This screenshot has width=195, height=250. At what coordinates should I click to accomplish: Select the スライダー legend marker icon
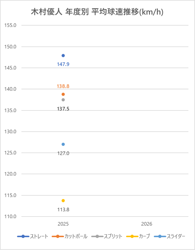pos(160,236)
